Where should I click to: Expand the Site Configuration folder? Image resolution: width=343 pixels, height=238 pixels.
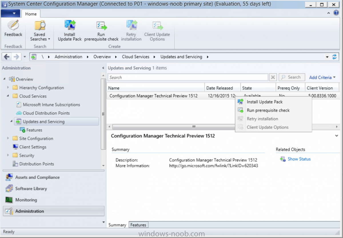point(8,138)
